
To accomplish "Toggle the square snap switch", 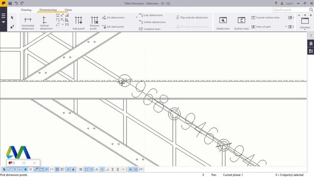I will [x=86, y=169].
